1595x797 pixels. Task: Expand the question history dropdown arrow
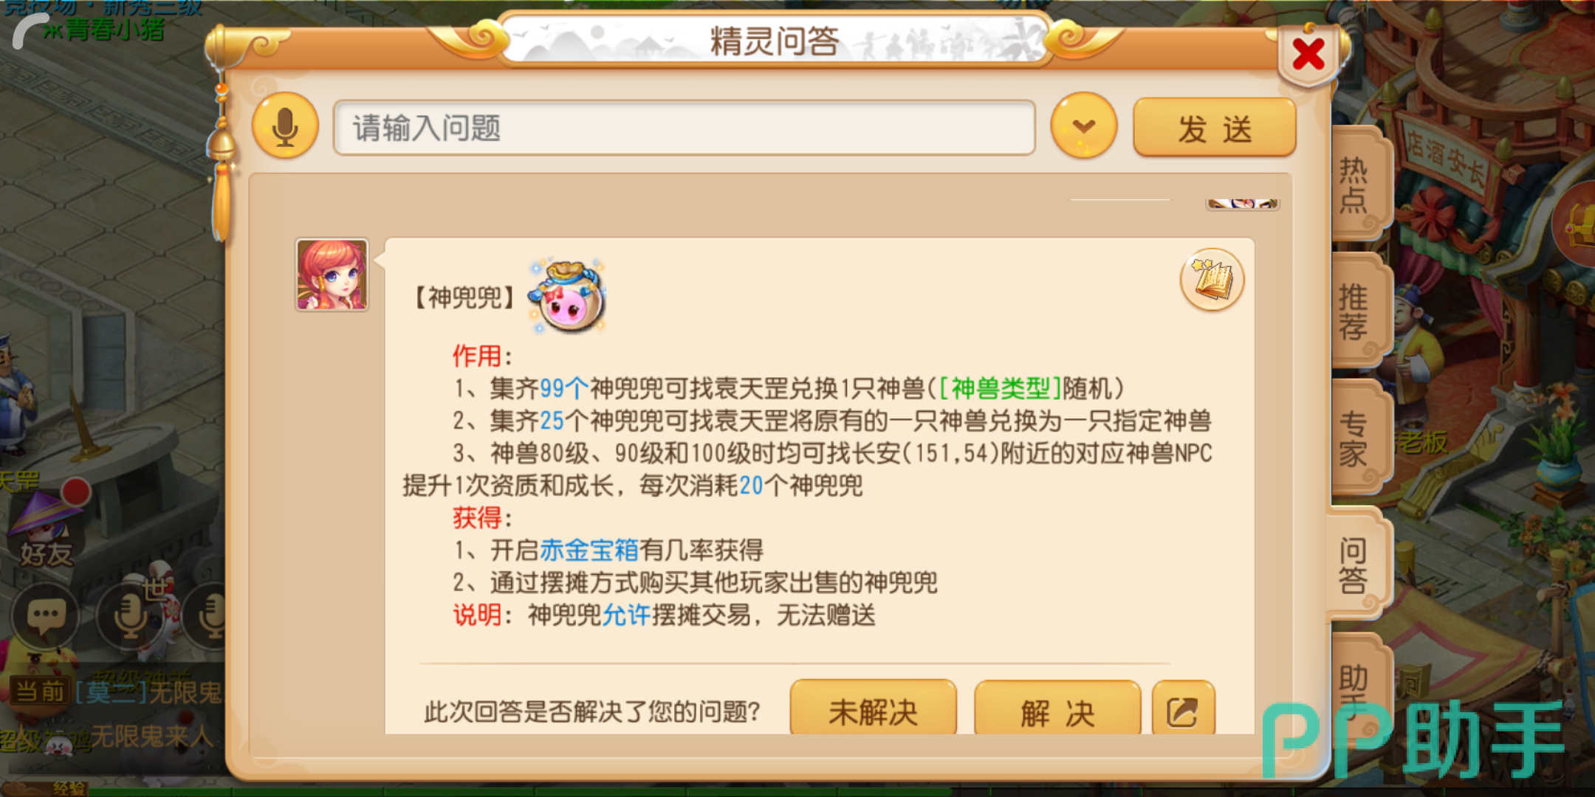(1083, 126)
